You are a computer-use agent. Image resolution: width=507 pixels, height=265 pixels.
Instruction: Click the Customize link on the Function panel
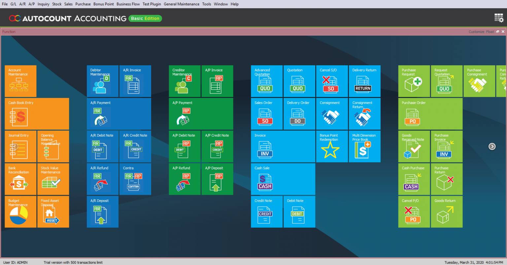tap(476, 31)
